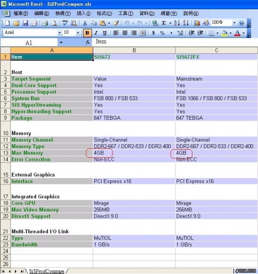Sort descending Z to A
This screenshot has height=274, width=258.
click(x=186, y=23)
